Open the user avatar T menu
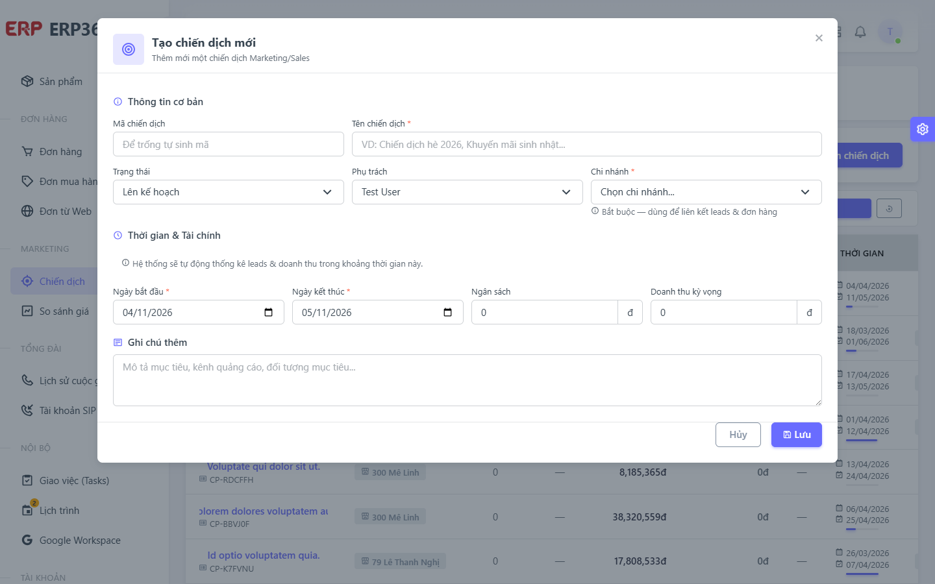The image size is (935, 584). 890,32
